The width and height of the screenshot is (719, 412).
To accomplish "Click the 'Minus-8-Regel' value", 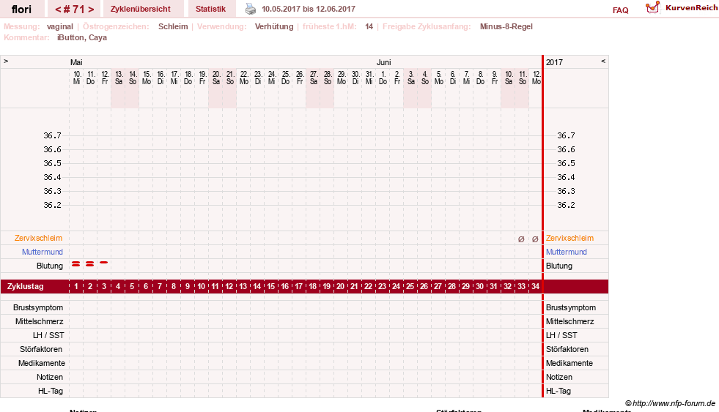I will pyautogui.click(x=506, y=26).
